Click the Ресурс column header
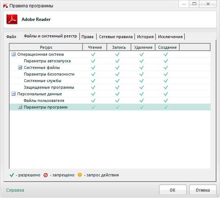The width and height of the screenshot is (220, 198). [x=46, y=47]
